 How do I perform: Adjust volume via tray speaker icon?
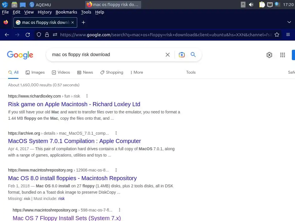click(251, 5)
